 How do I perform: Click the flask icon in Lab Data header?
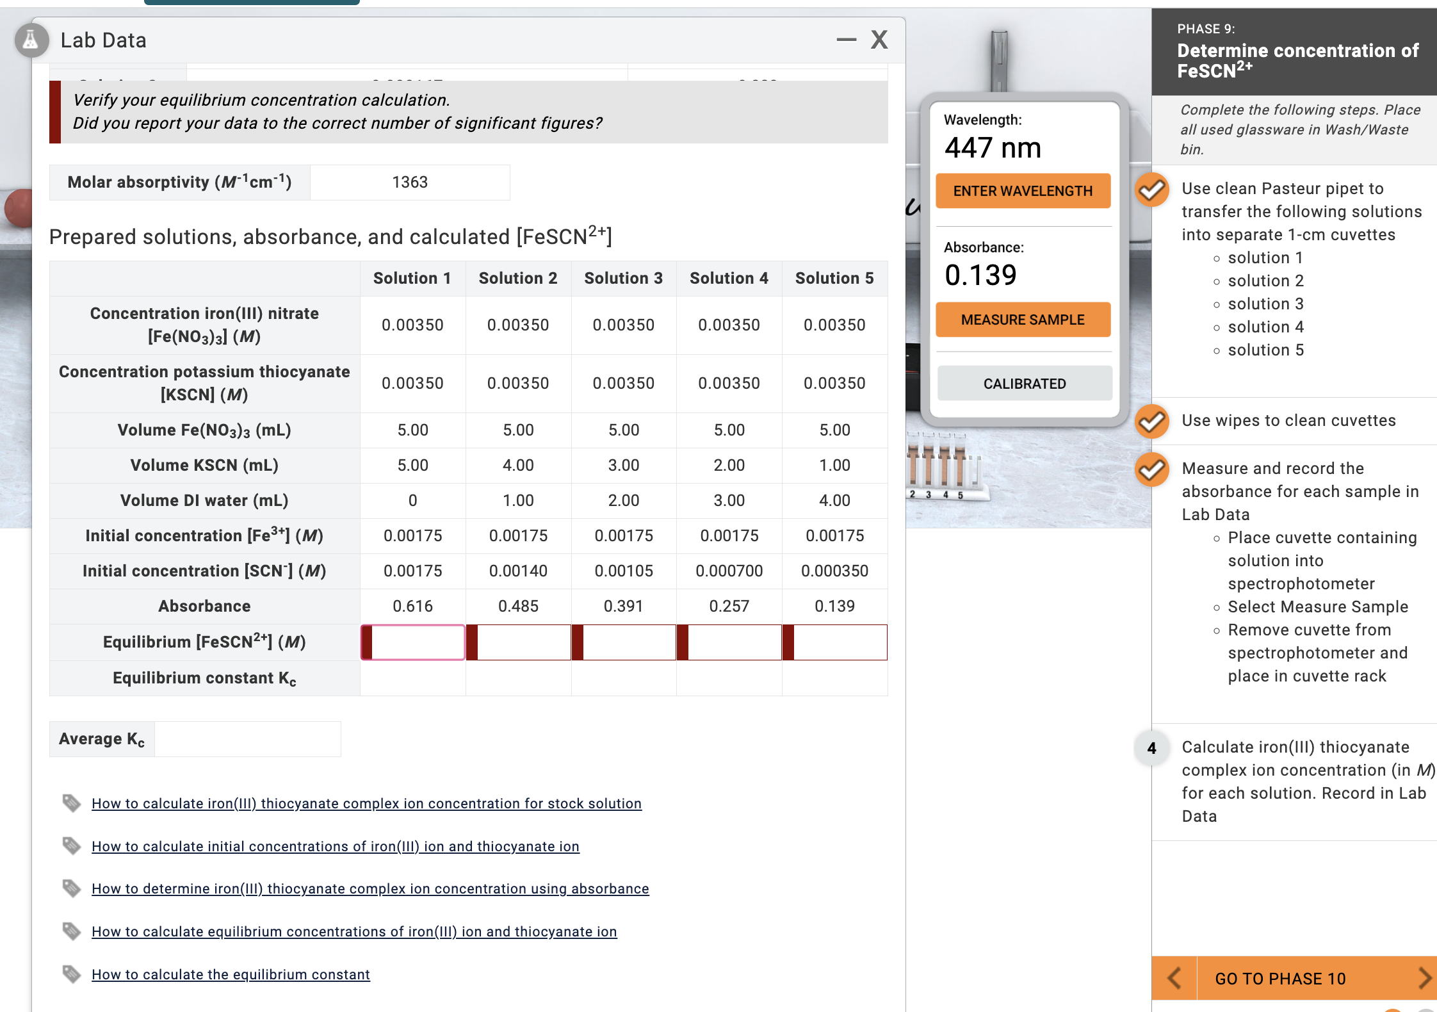tap(30, 40)
